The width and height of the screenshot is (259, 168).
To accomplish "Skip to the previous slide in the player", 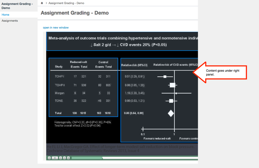I will tap(60, 158).
